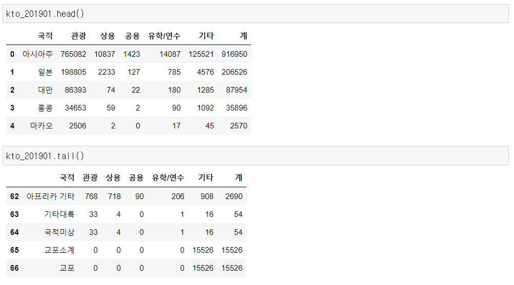Click the value 125521 in the 기타 column

click(201, 54)
